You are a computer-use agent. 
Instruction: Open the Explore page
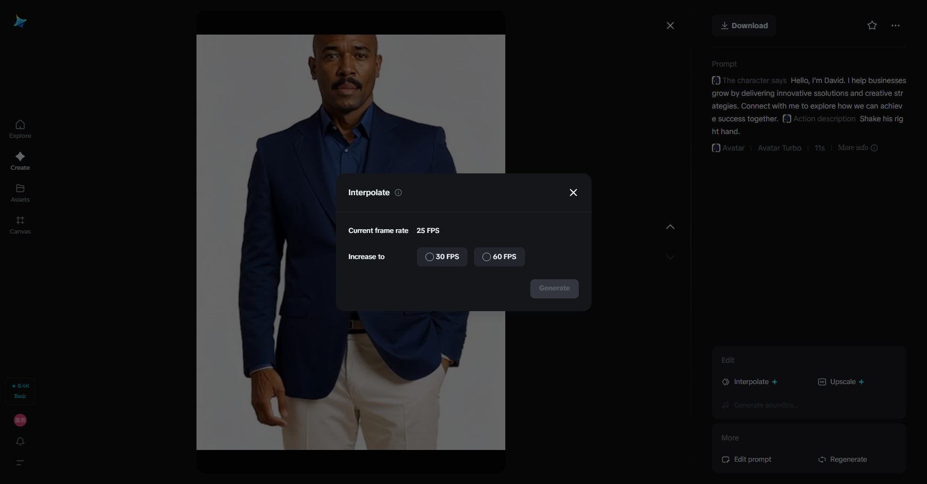[20, 129]
